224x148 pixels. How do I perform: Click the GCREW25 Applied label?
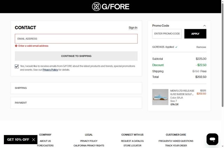[163, 47]
